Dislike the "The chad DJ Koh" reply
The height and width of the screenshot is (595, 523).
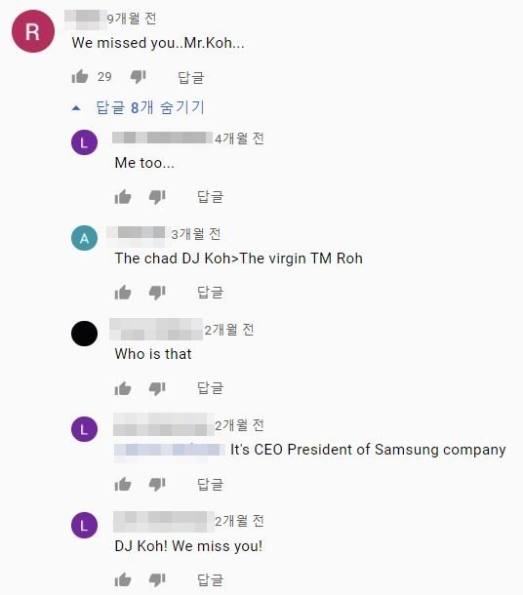(x=157, y=293)
